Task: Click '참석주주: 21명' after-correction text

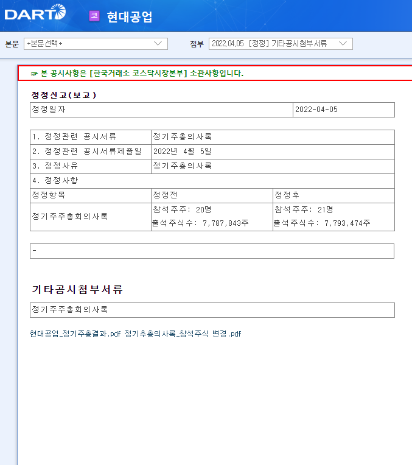Action: 304,209
